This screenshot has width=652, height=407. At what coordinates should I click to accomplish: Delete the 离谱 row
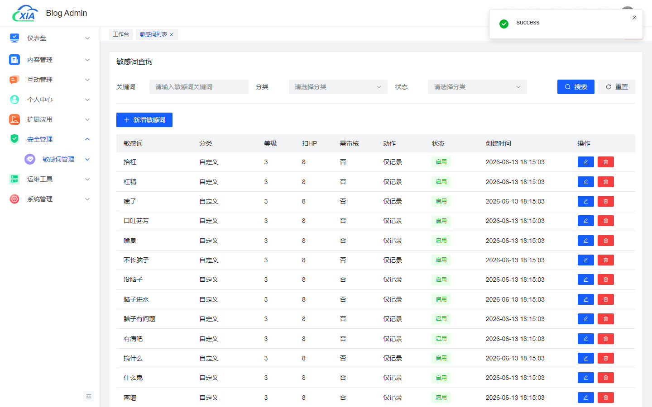tap(605, 398)
